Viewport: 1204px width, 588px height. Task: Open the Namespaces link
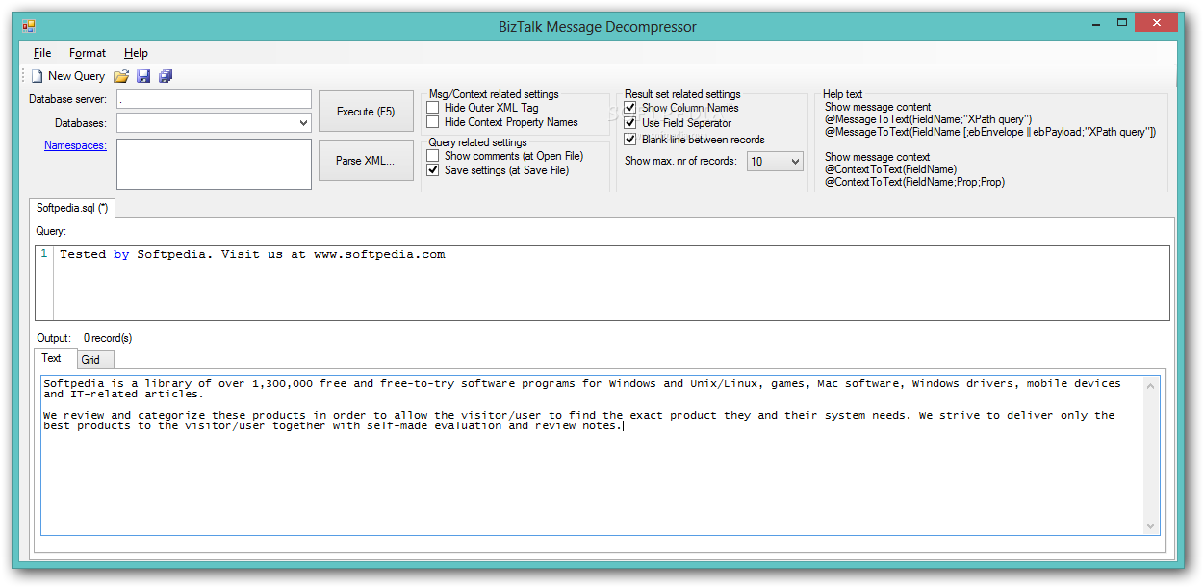click(75, 146)
